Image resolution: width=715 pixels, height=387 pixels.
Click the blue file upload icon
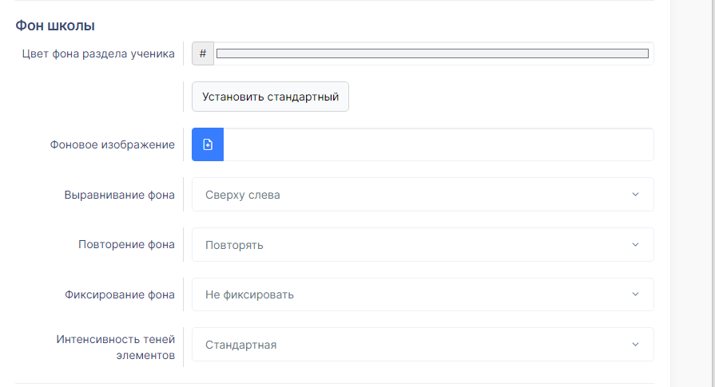pyautogui.click(x=208, y=144)
